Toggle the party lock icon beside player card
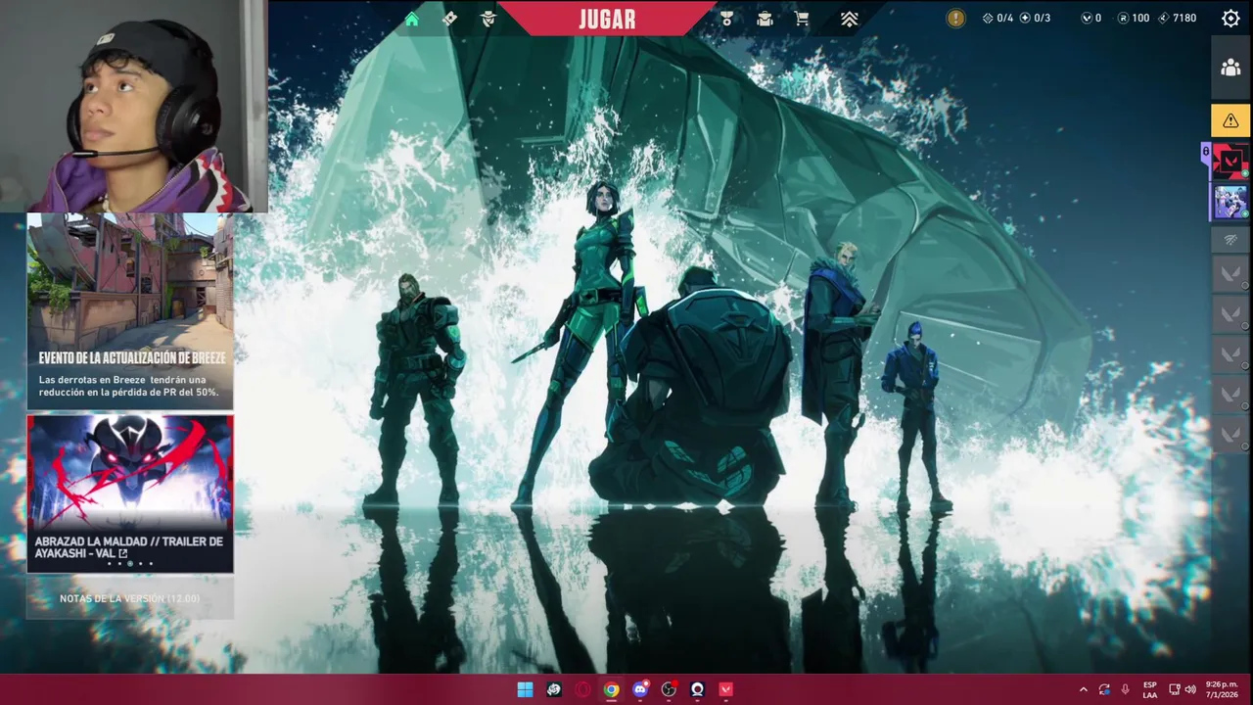 point(1206,152)
